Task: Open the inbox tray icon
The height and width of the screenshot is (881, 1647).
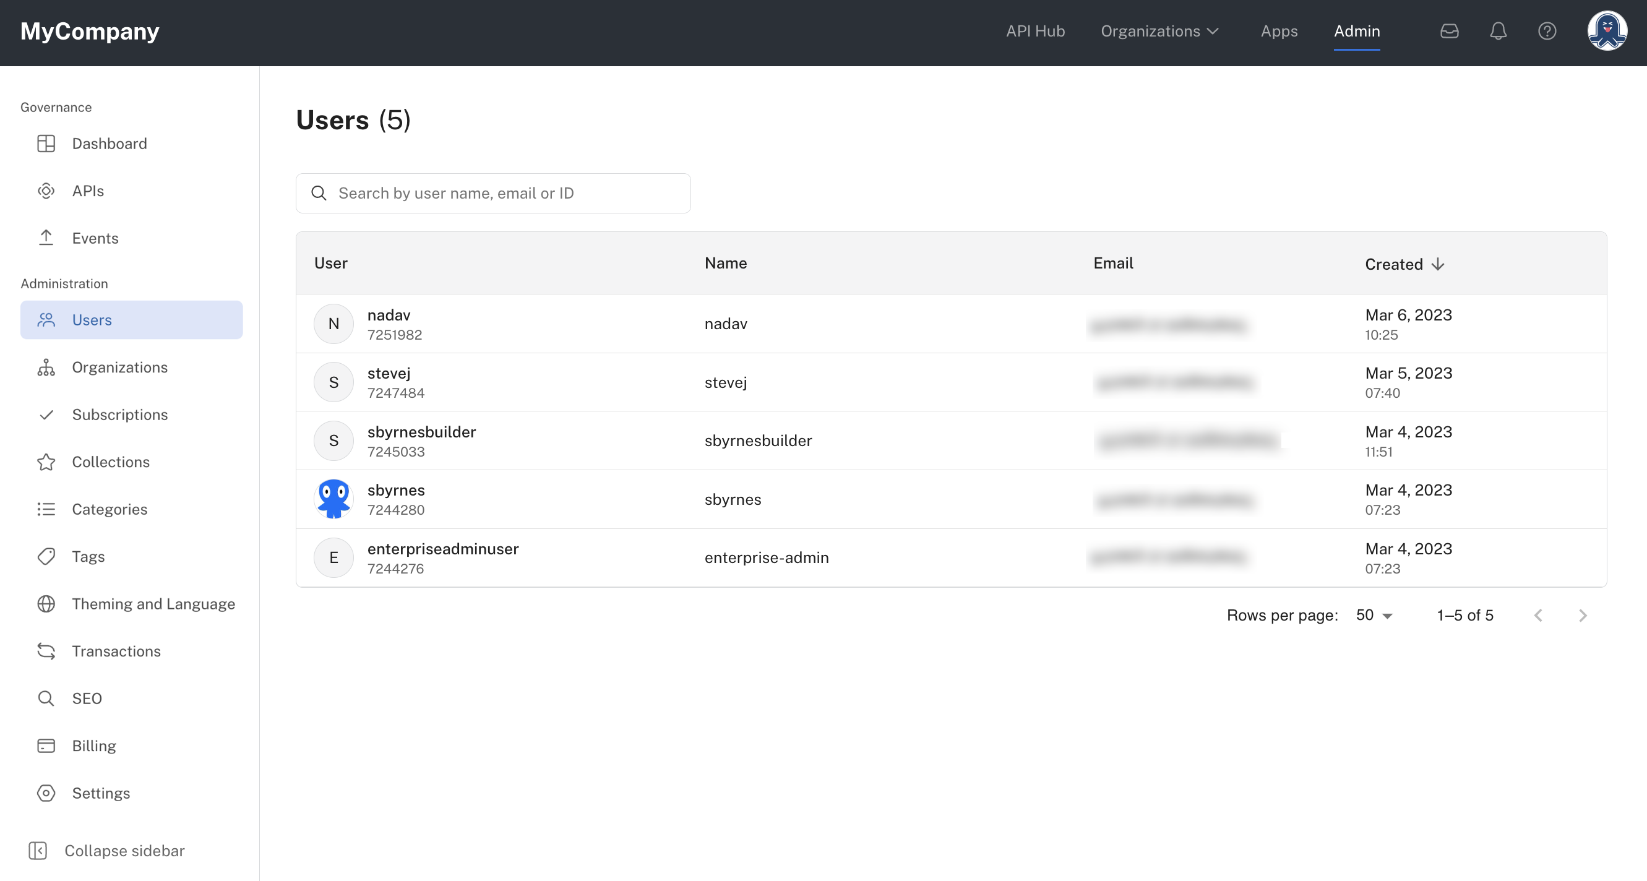Action: (1449, 31)
